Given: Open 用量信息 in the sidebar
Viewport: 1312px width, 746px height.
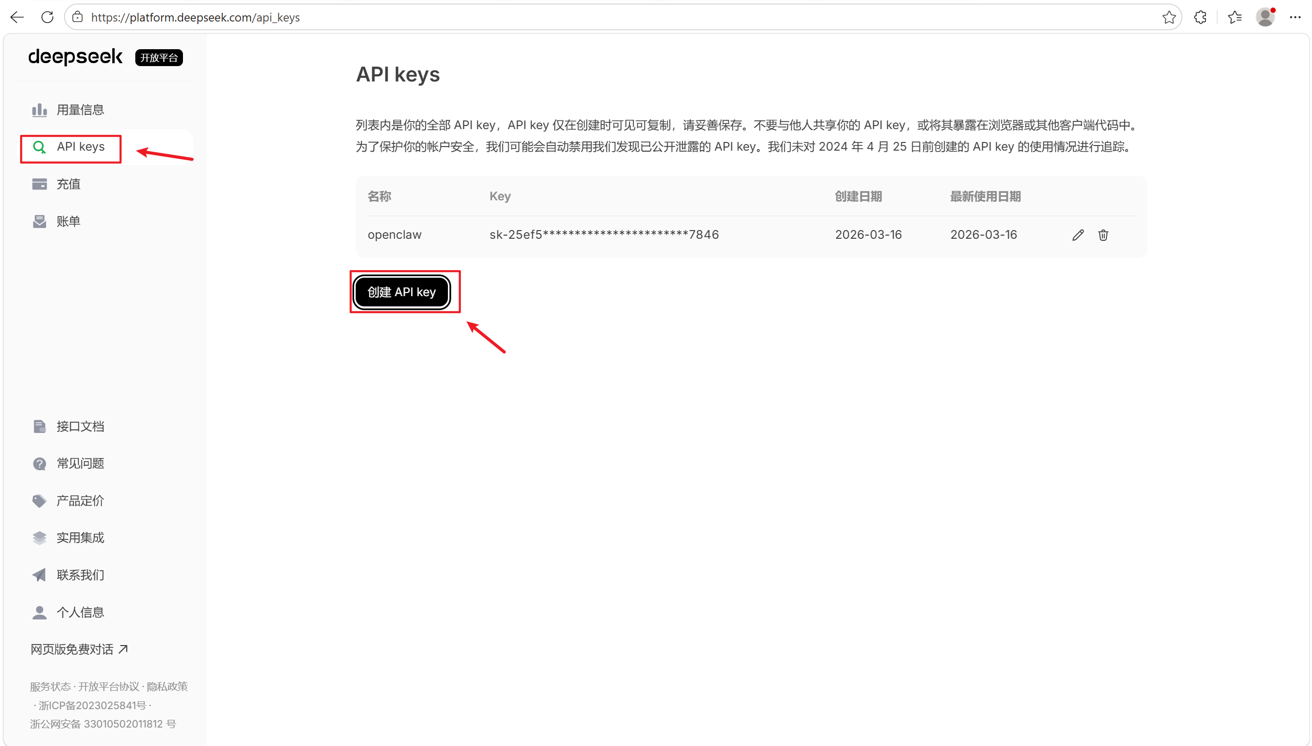Looking at the screenshot, I should pyautogui.click(x=80, y=110).
